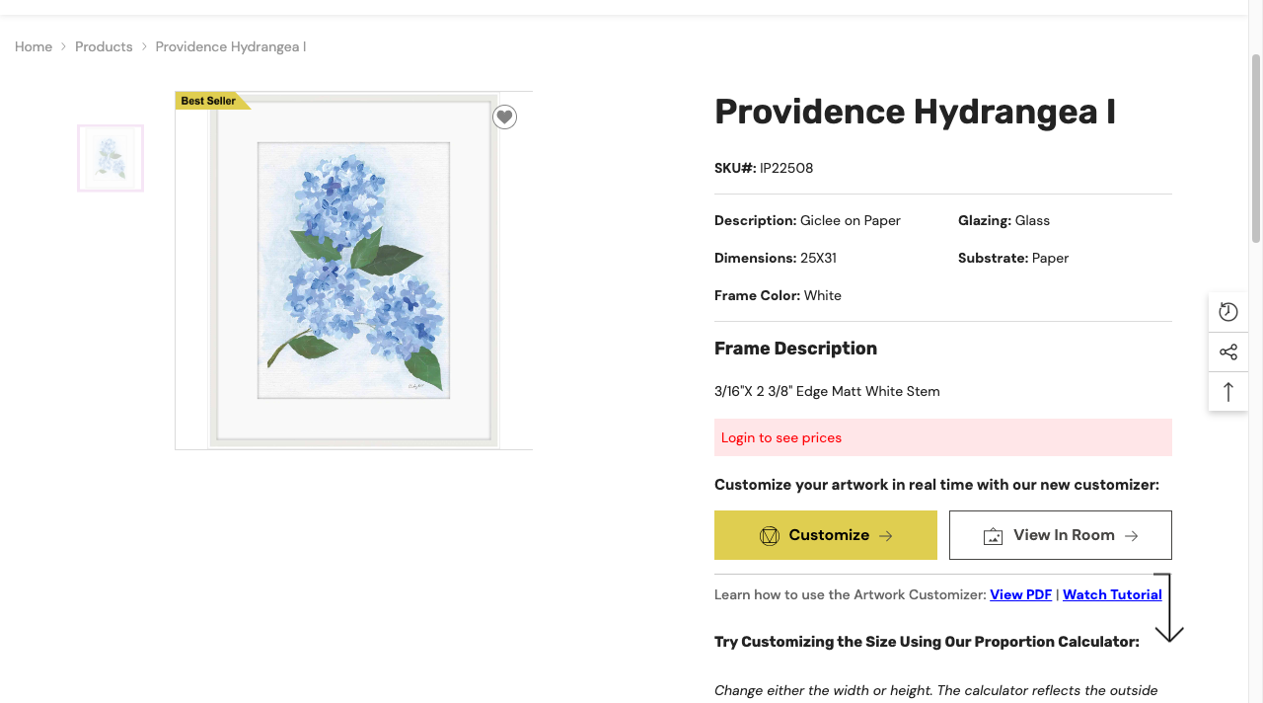
Task: Click the share icon on right sidebar
Action: tap(1228, 351)
